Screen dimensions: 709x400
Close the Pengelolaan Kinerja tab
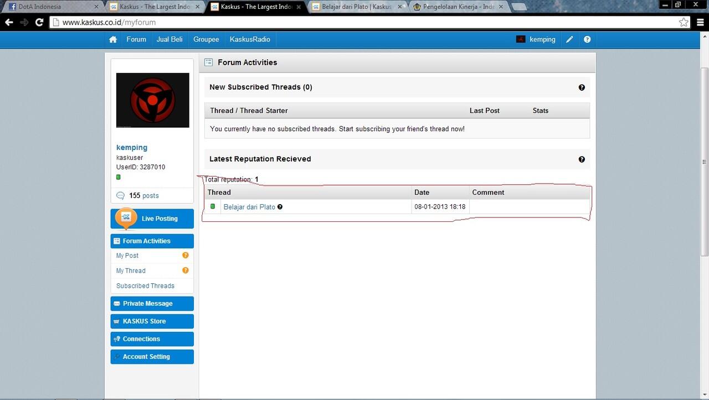[502, 7]
